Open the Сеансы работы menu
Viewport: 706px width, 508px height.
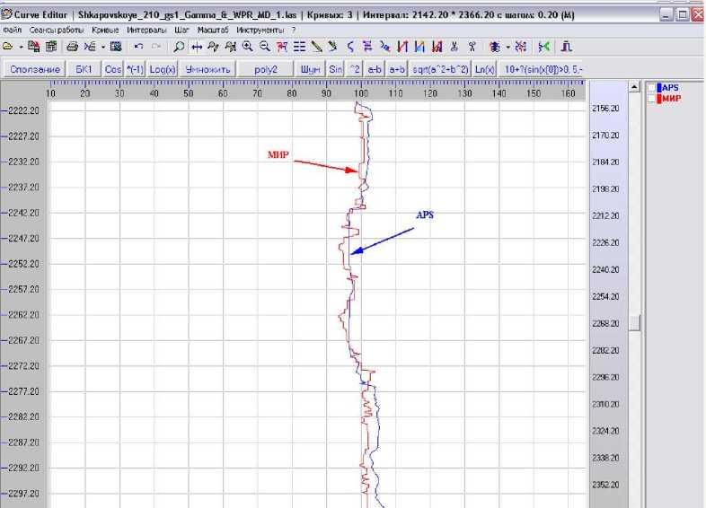tap(57, 31)
